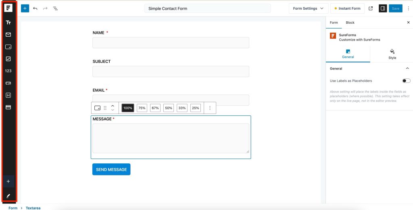Click the NAME input field
The width and height of the screenshot is (413, 210).
171,43
